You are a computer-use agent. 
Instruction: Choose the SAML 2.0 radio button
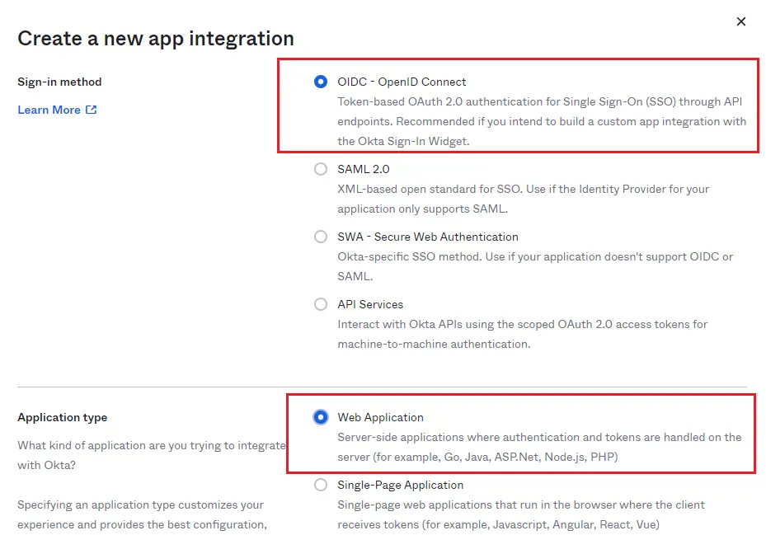click(321, 169)
